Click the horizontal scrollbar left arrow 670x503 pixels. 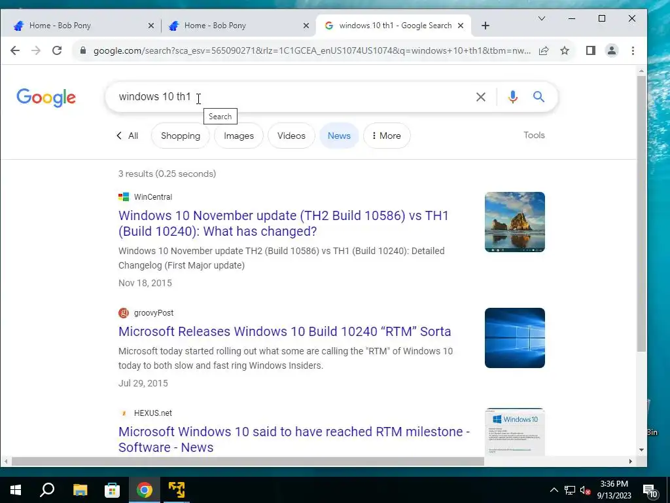(x=5, y=462)
